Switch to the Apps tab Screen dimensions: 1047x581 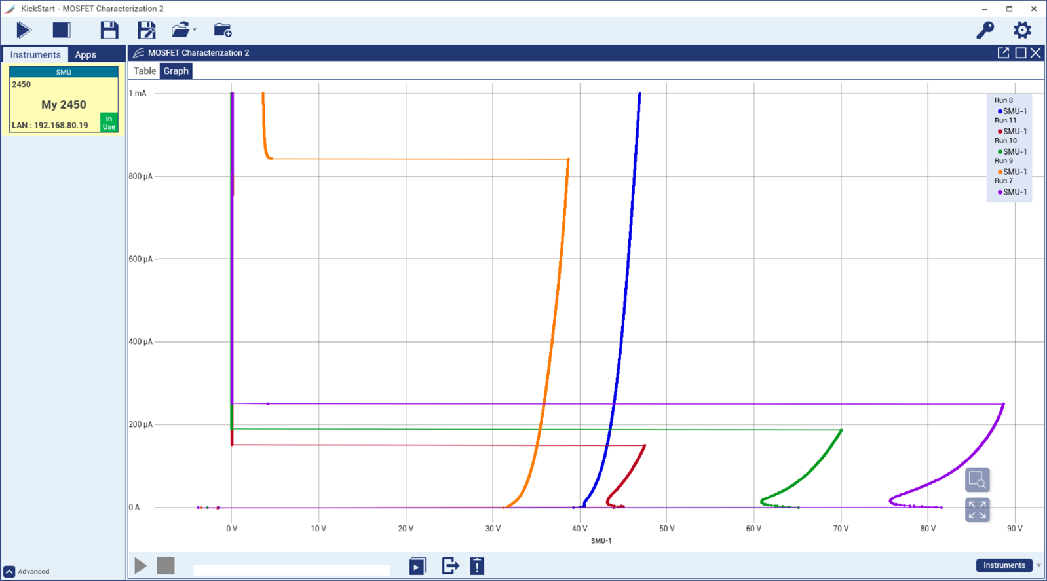(85, 54)
